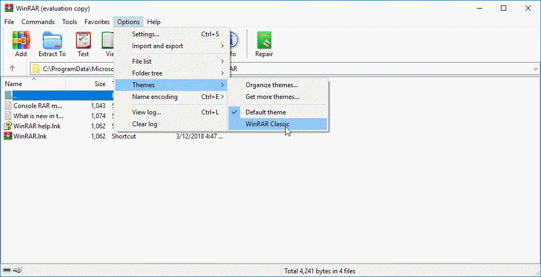Click the WinRAR help.lnk file icon
The height and width of the screenshot is (277, 541).
[8, 126]
